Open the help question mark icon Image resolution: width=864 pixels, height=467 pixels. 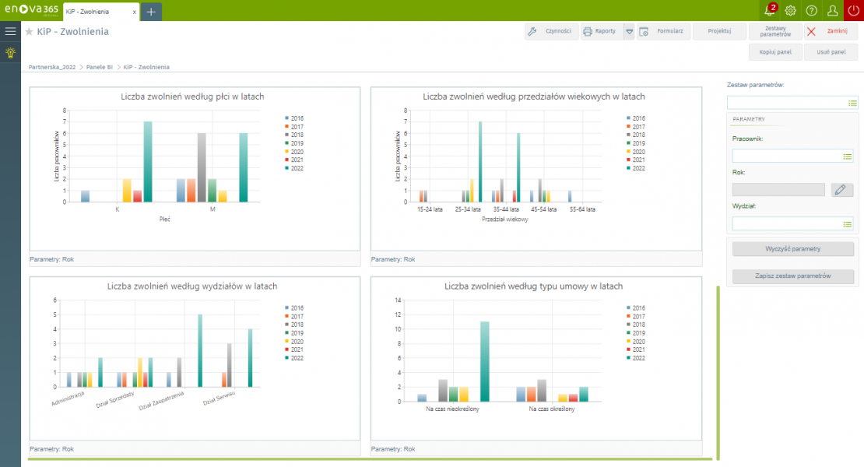[812, 10]
